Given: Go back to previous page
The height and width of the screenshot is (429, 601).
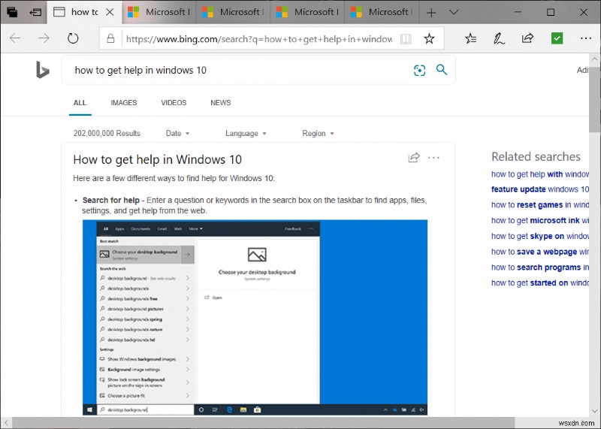Looking at the screenshot, I should coord(15,38).
